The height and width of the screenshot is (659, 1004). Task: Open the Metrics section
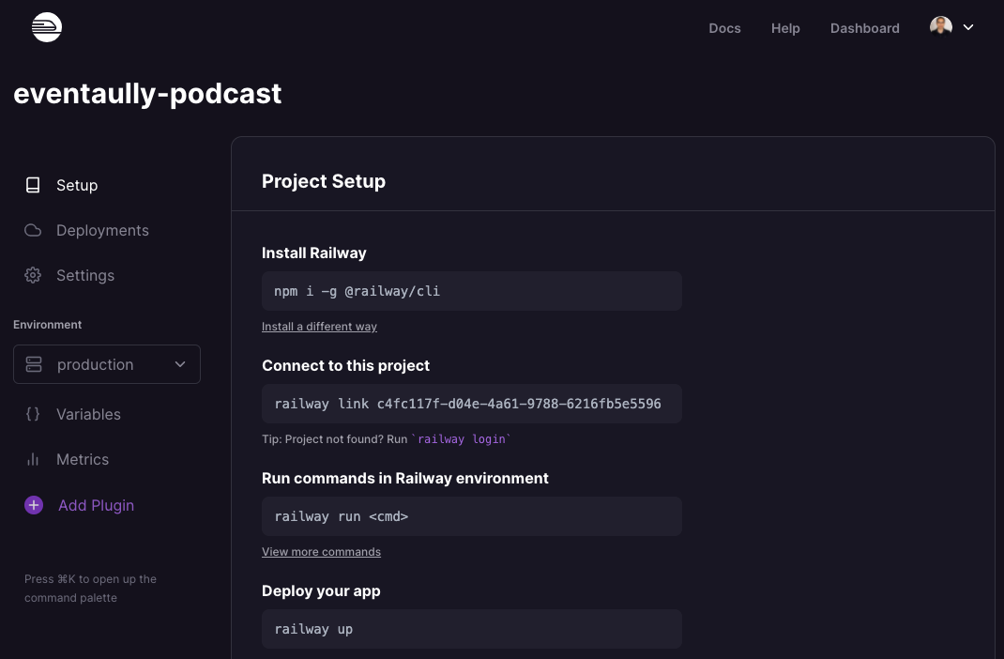tap(83, 459)
